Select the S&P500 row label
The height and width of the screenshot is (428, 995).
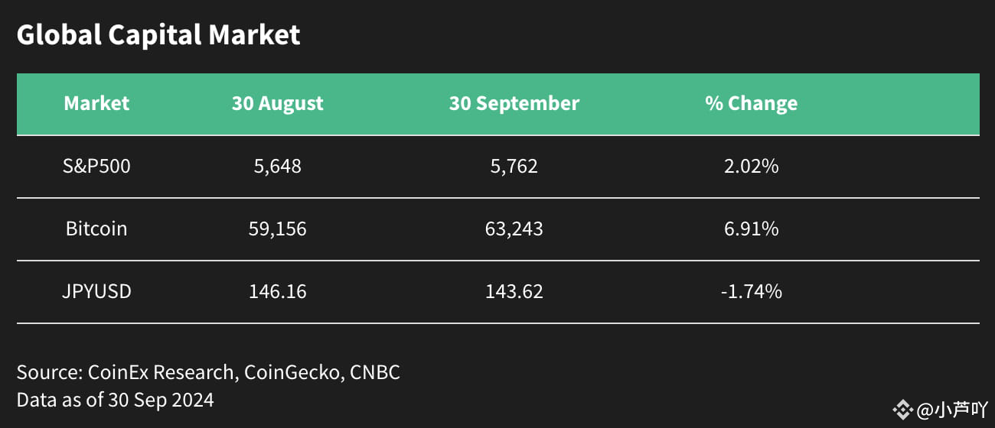(x=96, y=166)
